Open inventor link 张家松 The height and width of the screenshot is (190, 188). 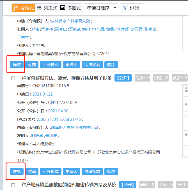point(150,29)
